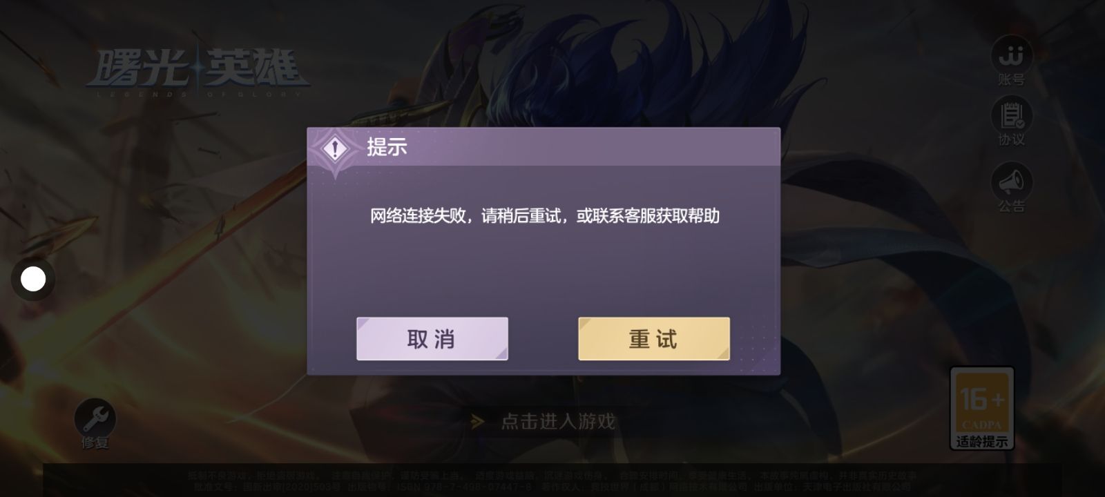
Task: Tap the 协议 text label
Action: click(1011, 140)
